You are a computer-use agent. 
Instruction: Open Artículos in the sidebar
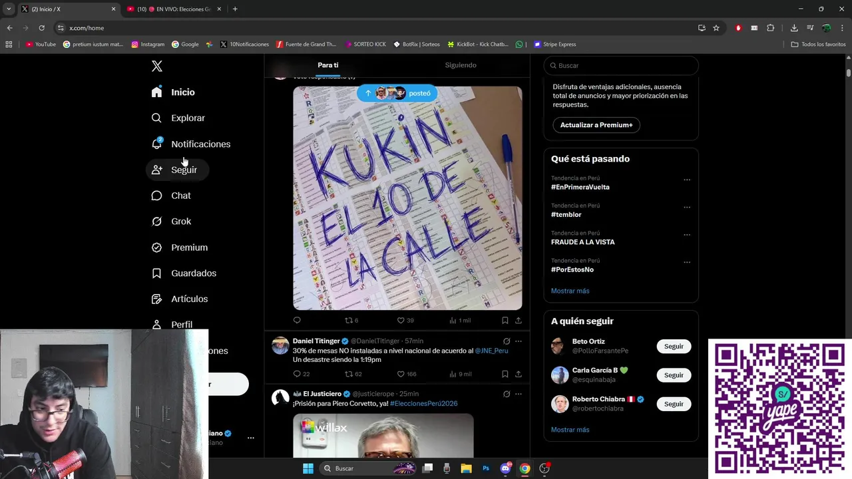tap(180, 299)
